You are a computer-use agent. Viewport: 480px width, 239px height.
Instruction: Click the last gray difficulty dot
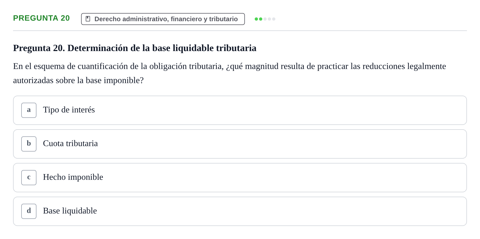(274, 19)
